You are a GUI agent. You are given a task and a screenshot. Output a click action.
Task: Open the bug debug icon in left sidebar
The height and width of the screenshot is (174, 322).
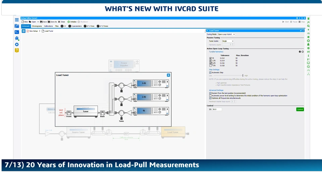pos(17,38)
